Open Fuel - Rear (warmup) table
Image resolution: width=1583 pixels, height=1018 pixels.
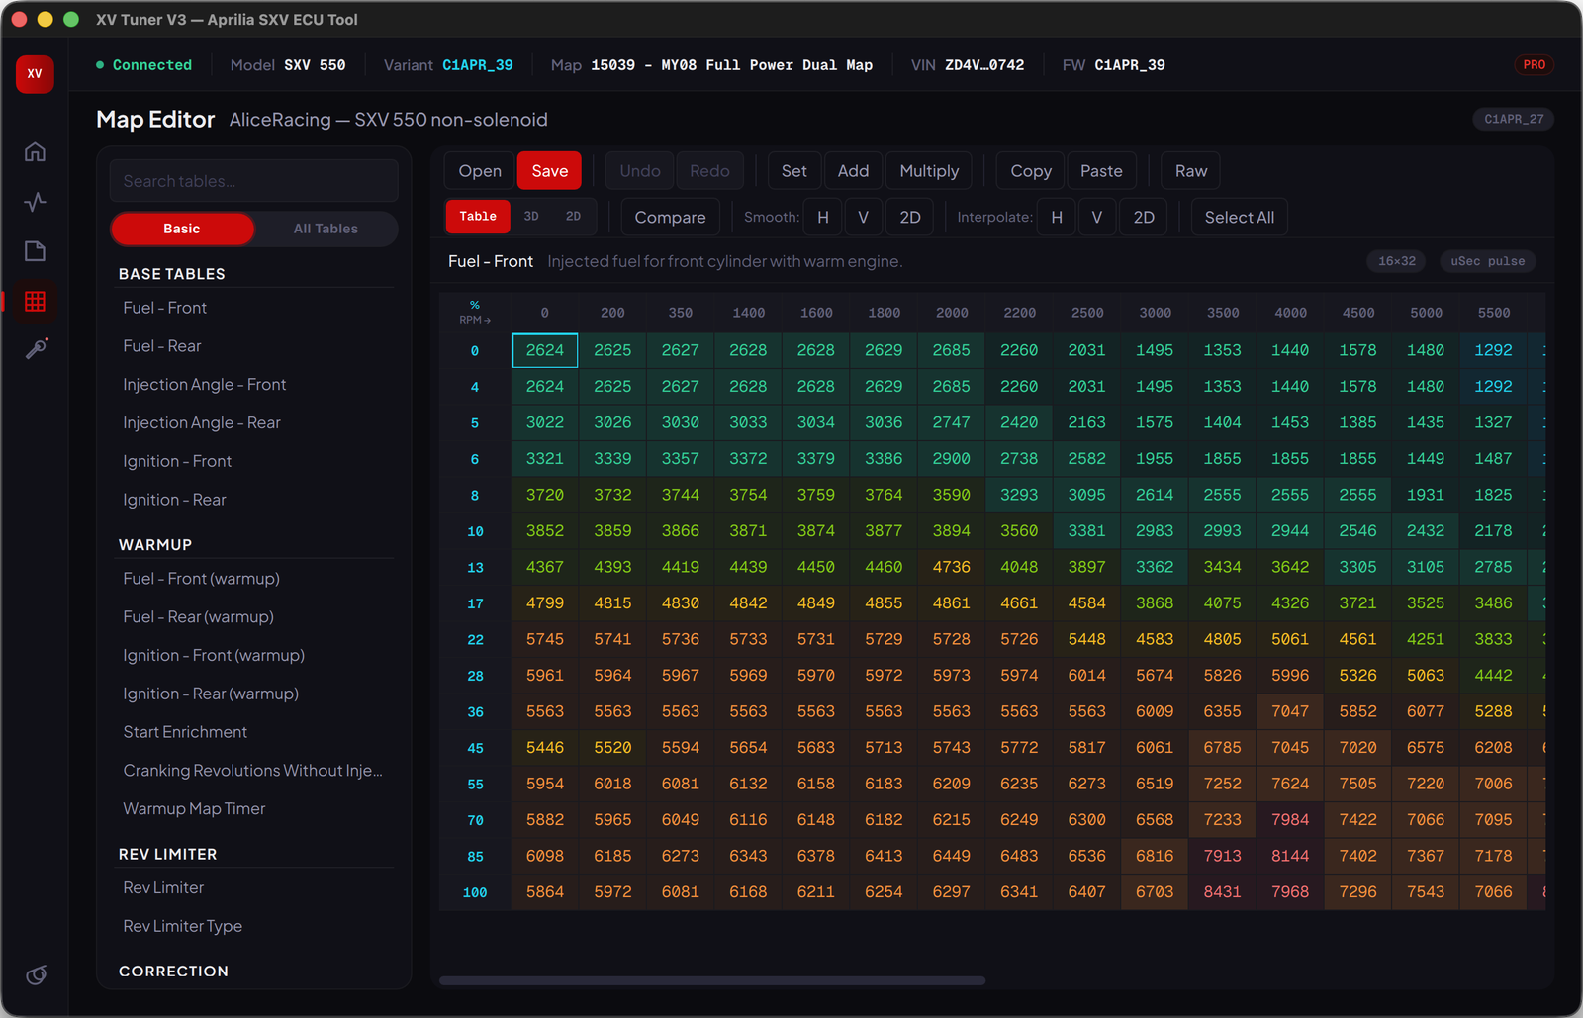point(254,617)
